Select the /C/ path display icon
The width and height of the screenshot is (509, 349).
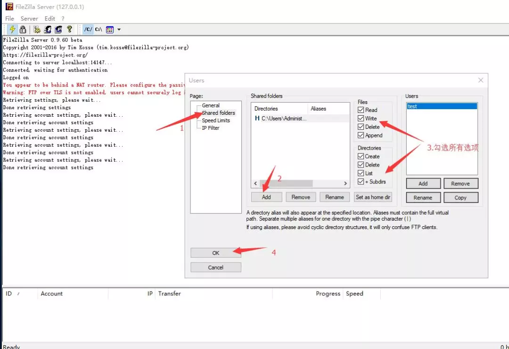(x=88, y=30)
